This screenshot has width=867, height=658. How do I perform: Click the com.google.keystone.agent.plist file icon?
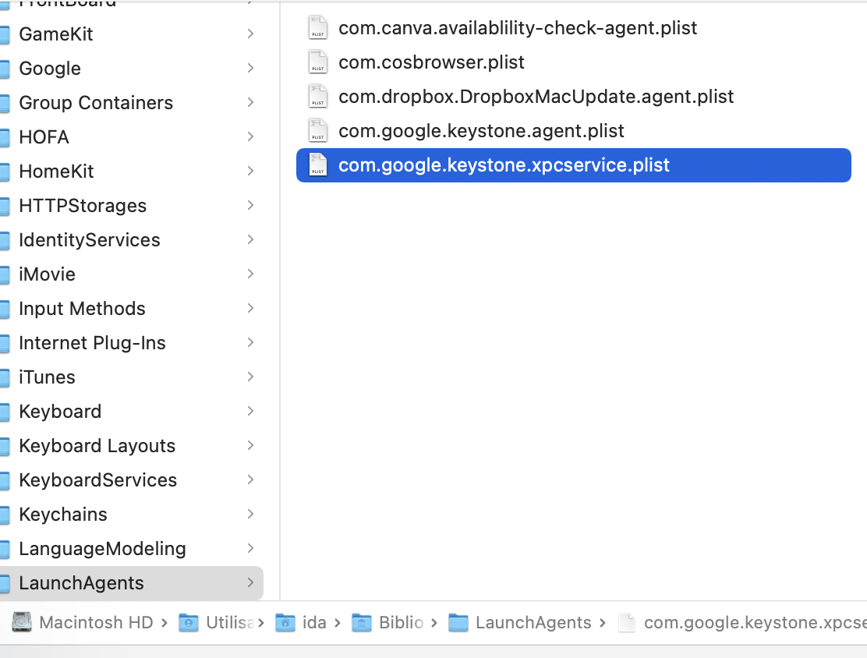point(317,131)
